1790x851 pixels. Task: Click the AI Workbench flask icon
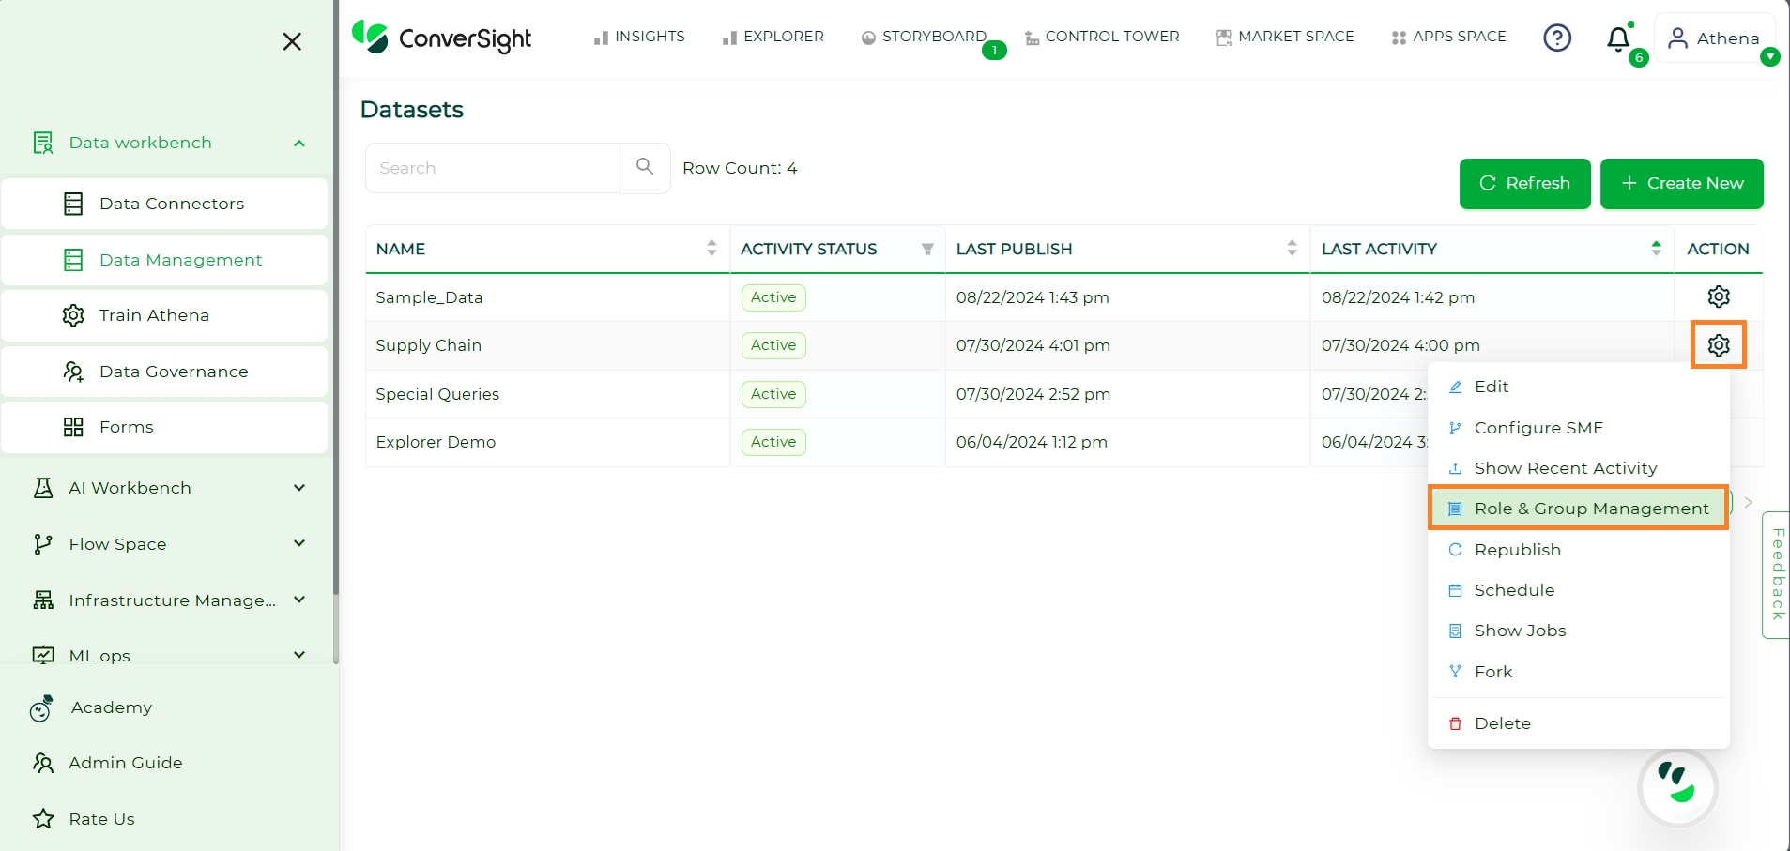43,488
